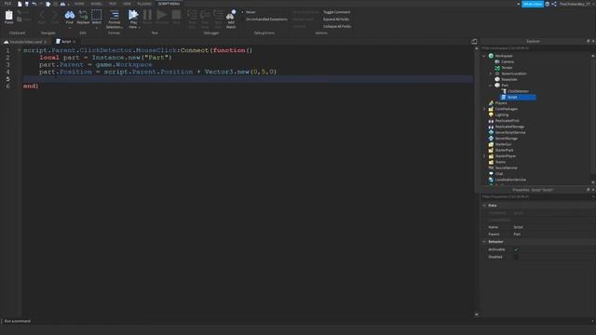Click the What's New button
This screenshot has height=335, width=596.
532,4
